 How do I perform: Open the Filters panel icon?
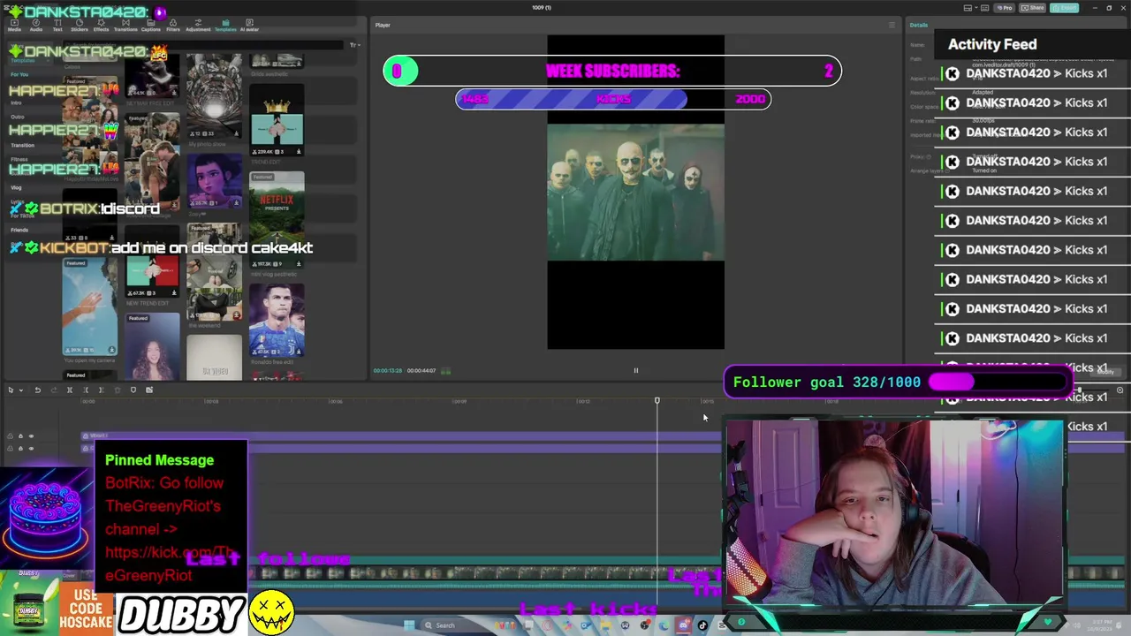pos(173,24)
